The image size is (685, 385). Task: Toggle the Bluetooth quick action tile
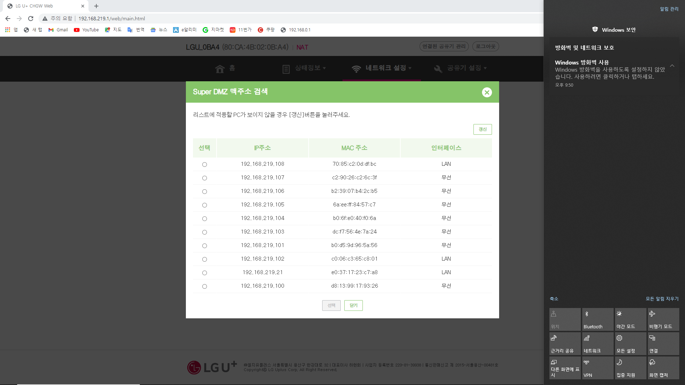[598, 319]
